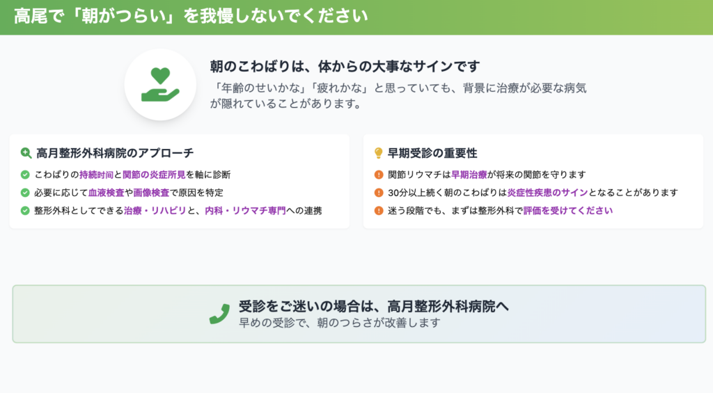This screenshot has width=713, height=393.
Task: Click the orange alert icon beside 関節リウマチは早期治療
Action: pyautogui.click(x=379, y=175)
